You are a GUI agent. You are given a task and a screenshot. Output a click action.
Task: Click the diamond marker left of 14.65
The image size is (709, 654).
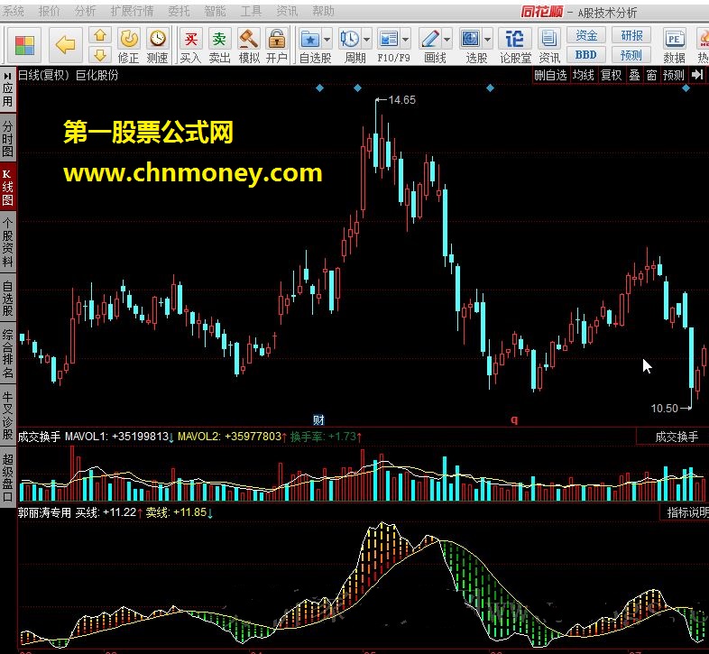click(x=357, y=88)
